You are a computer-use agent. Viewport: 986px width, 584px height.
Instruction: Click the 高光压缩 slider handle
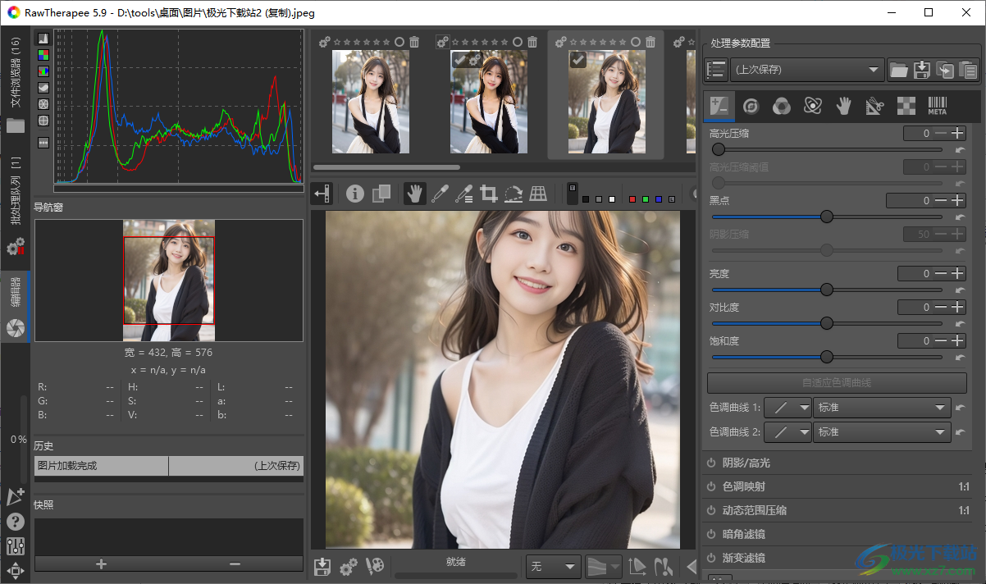coord(719,149)
